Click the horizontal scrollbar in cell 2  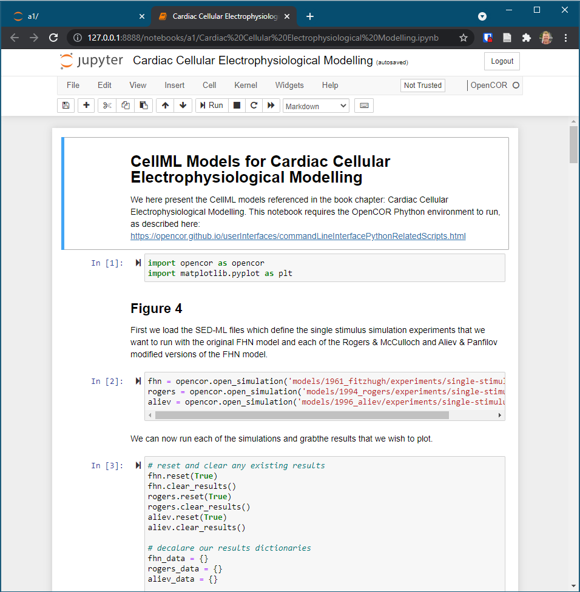click(x=302, y=415)
